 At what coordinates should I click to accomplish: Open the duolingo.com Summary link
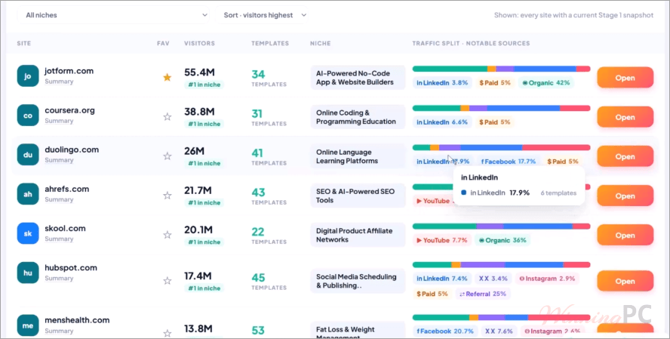pos(59,160)
